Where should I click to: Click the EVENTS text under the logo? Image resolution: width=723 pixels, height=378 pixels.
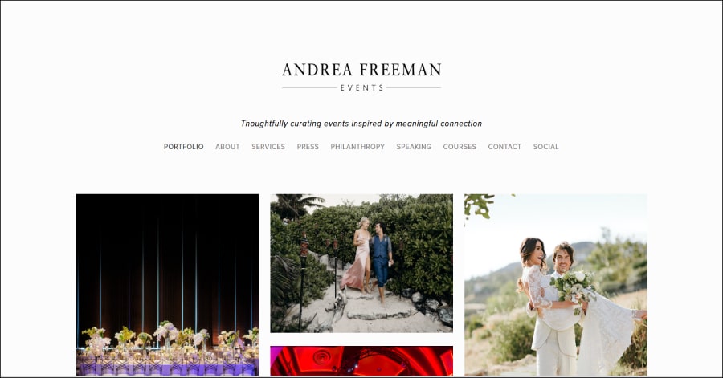pyautogui.click(x=362, y=88)
